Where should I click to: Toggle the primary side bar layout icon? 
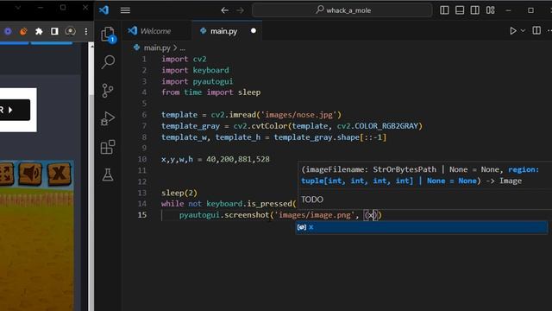click(x=444, y=10)
